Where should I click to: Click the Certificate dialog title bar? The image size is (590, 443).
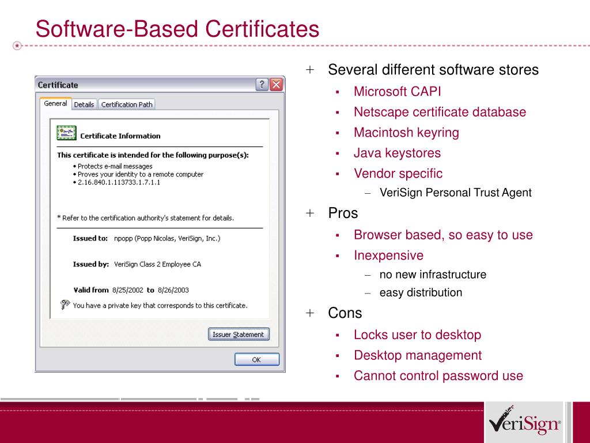click(144, 85)
